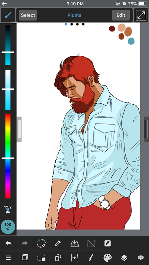
Task: Tap the overlapping squares copy icon
Action: [25, 258]
